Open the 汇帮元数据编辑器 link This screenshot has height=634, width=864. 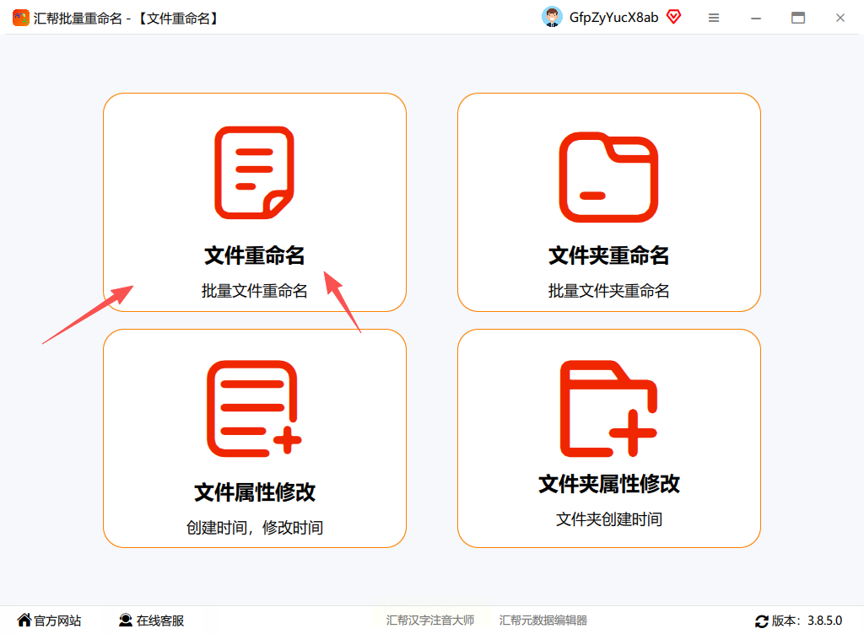tap(543, 621)
